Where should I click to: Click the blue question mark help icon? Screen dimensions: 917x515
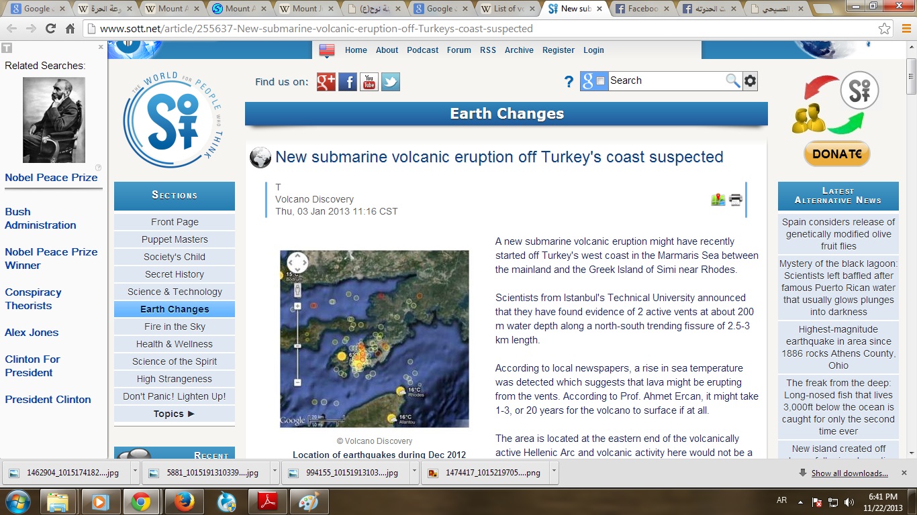[569, 82]
